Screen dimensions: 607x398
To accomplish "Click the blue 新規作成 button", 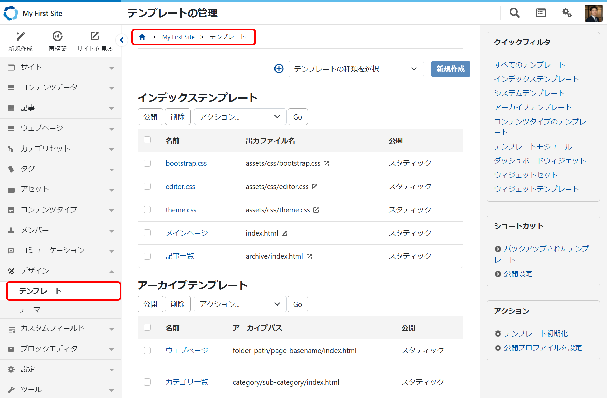I will coord(450,69).
